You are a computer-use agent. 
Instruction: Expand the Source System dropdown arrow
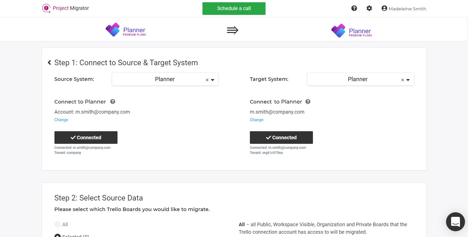(x=213, y=80)
